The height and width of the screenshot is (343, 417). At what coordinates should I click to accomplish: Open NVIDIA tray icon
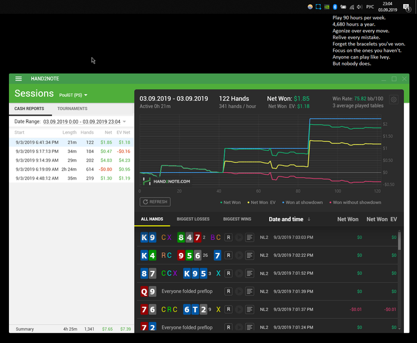click(326, 7)
